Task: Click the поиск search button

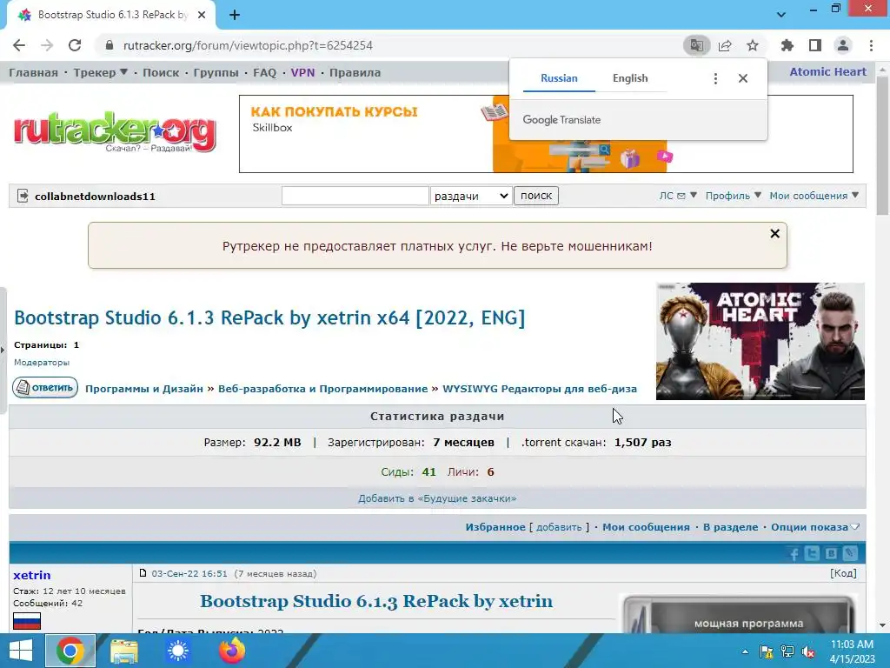Action: [536, 196]
